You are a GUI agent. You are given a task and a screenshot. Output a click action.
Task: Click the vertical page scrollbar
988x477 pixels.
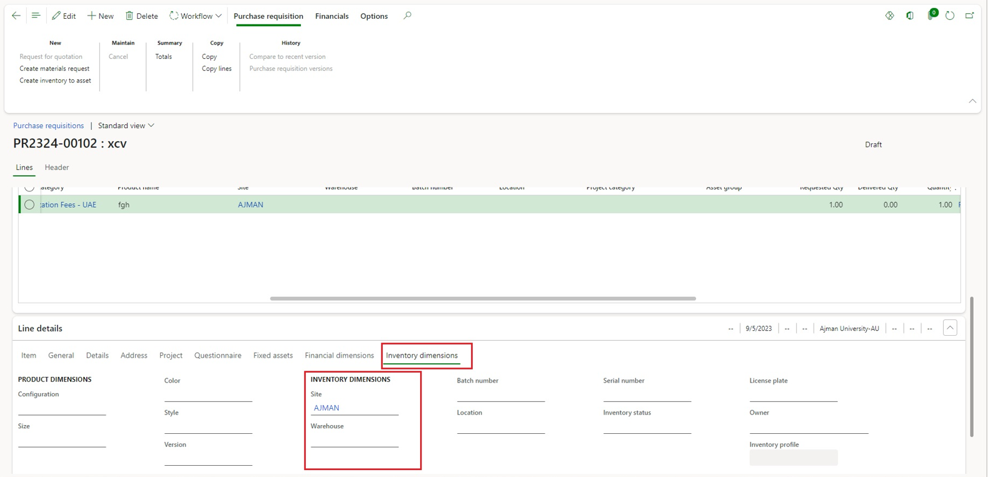click(x=972, y=366)
